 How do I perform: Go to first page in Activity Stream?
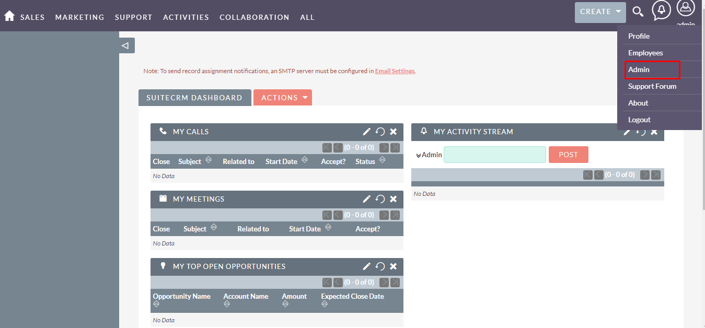[588, 174]
